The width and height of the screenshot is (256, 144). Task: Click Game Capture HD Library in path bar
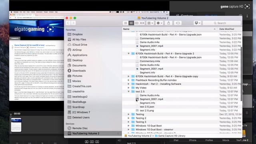click(x=170, y=136)
